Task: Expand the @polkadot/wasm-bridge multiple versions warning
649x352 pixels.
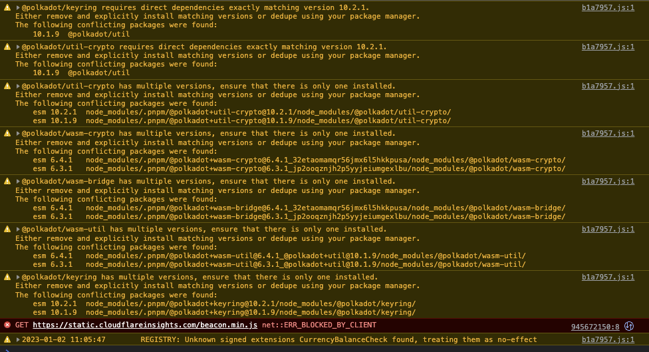Action: [x=18, y=182]
